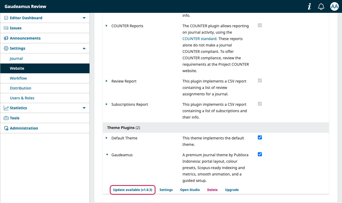The width and height of the screenshot is (342, 203).
Task: Expand the Review Report plugin row
Action: tap(106, 81)
